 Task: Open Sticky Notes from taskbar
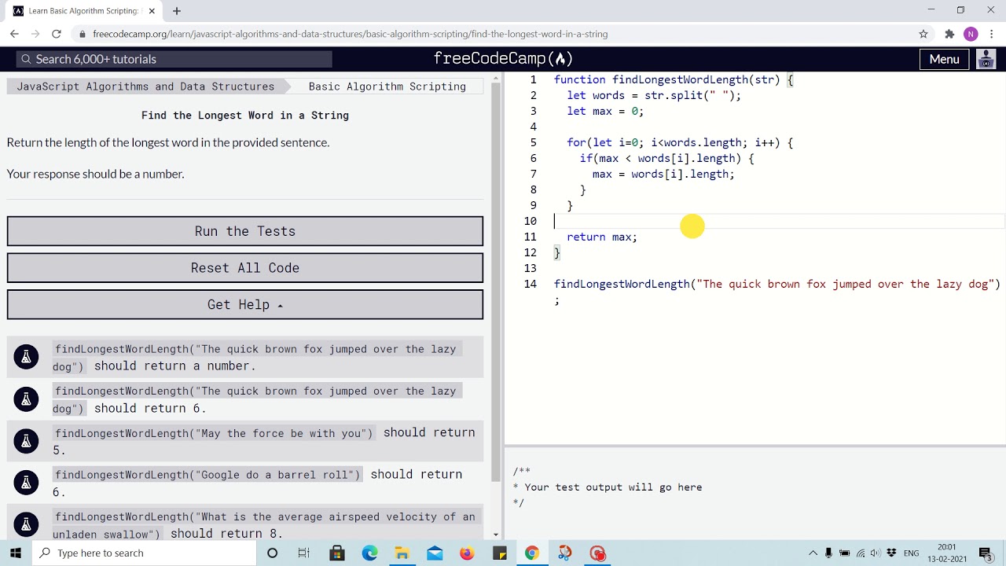[x=500, y=553]
